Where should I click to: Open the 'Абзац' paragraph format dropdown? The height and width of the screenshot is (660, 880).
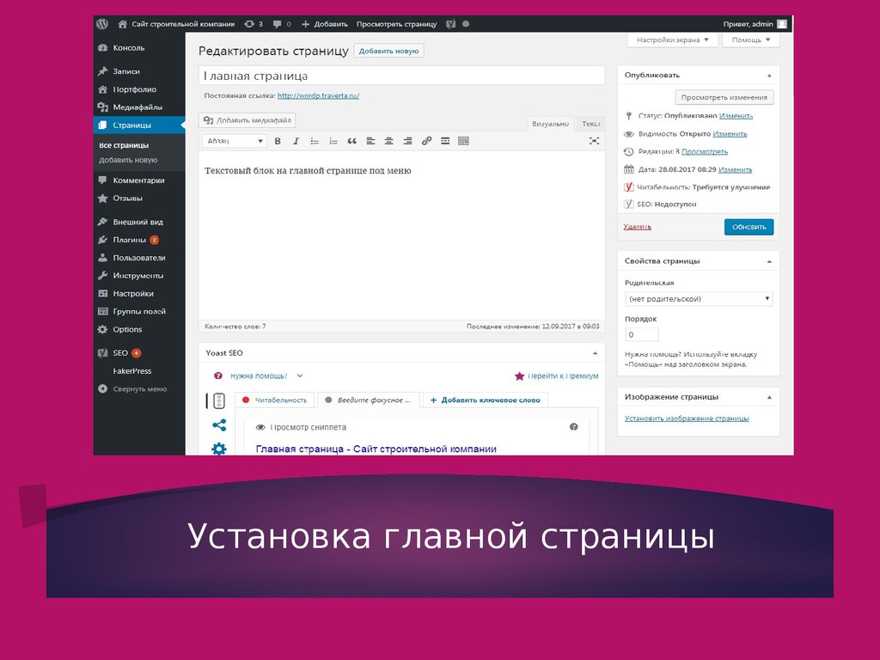click(234, 141)
